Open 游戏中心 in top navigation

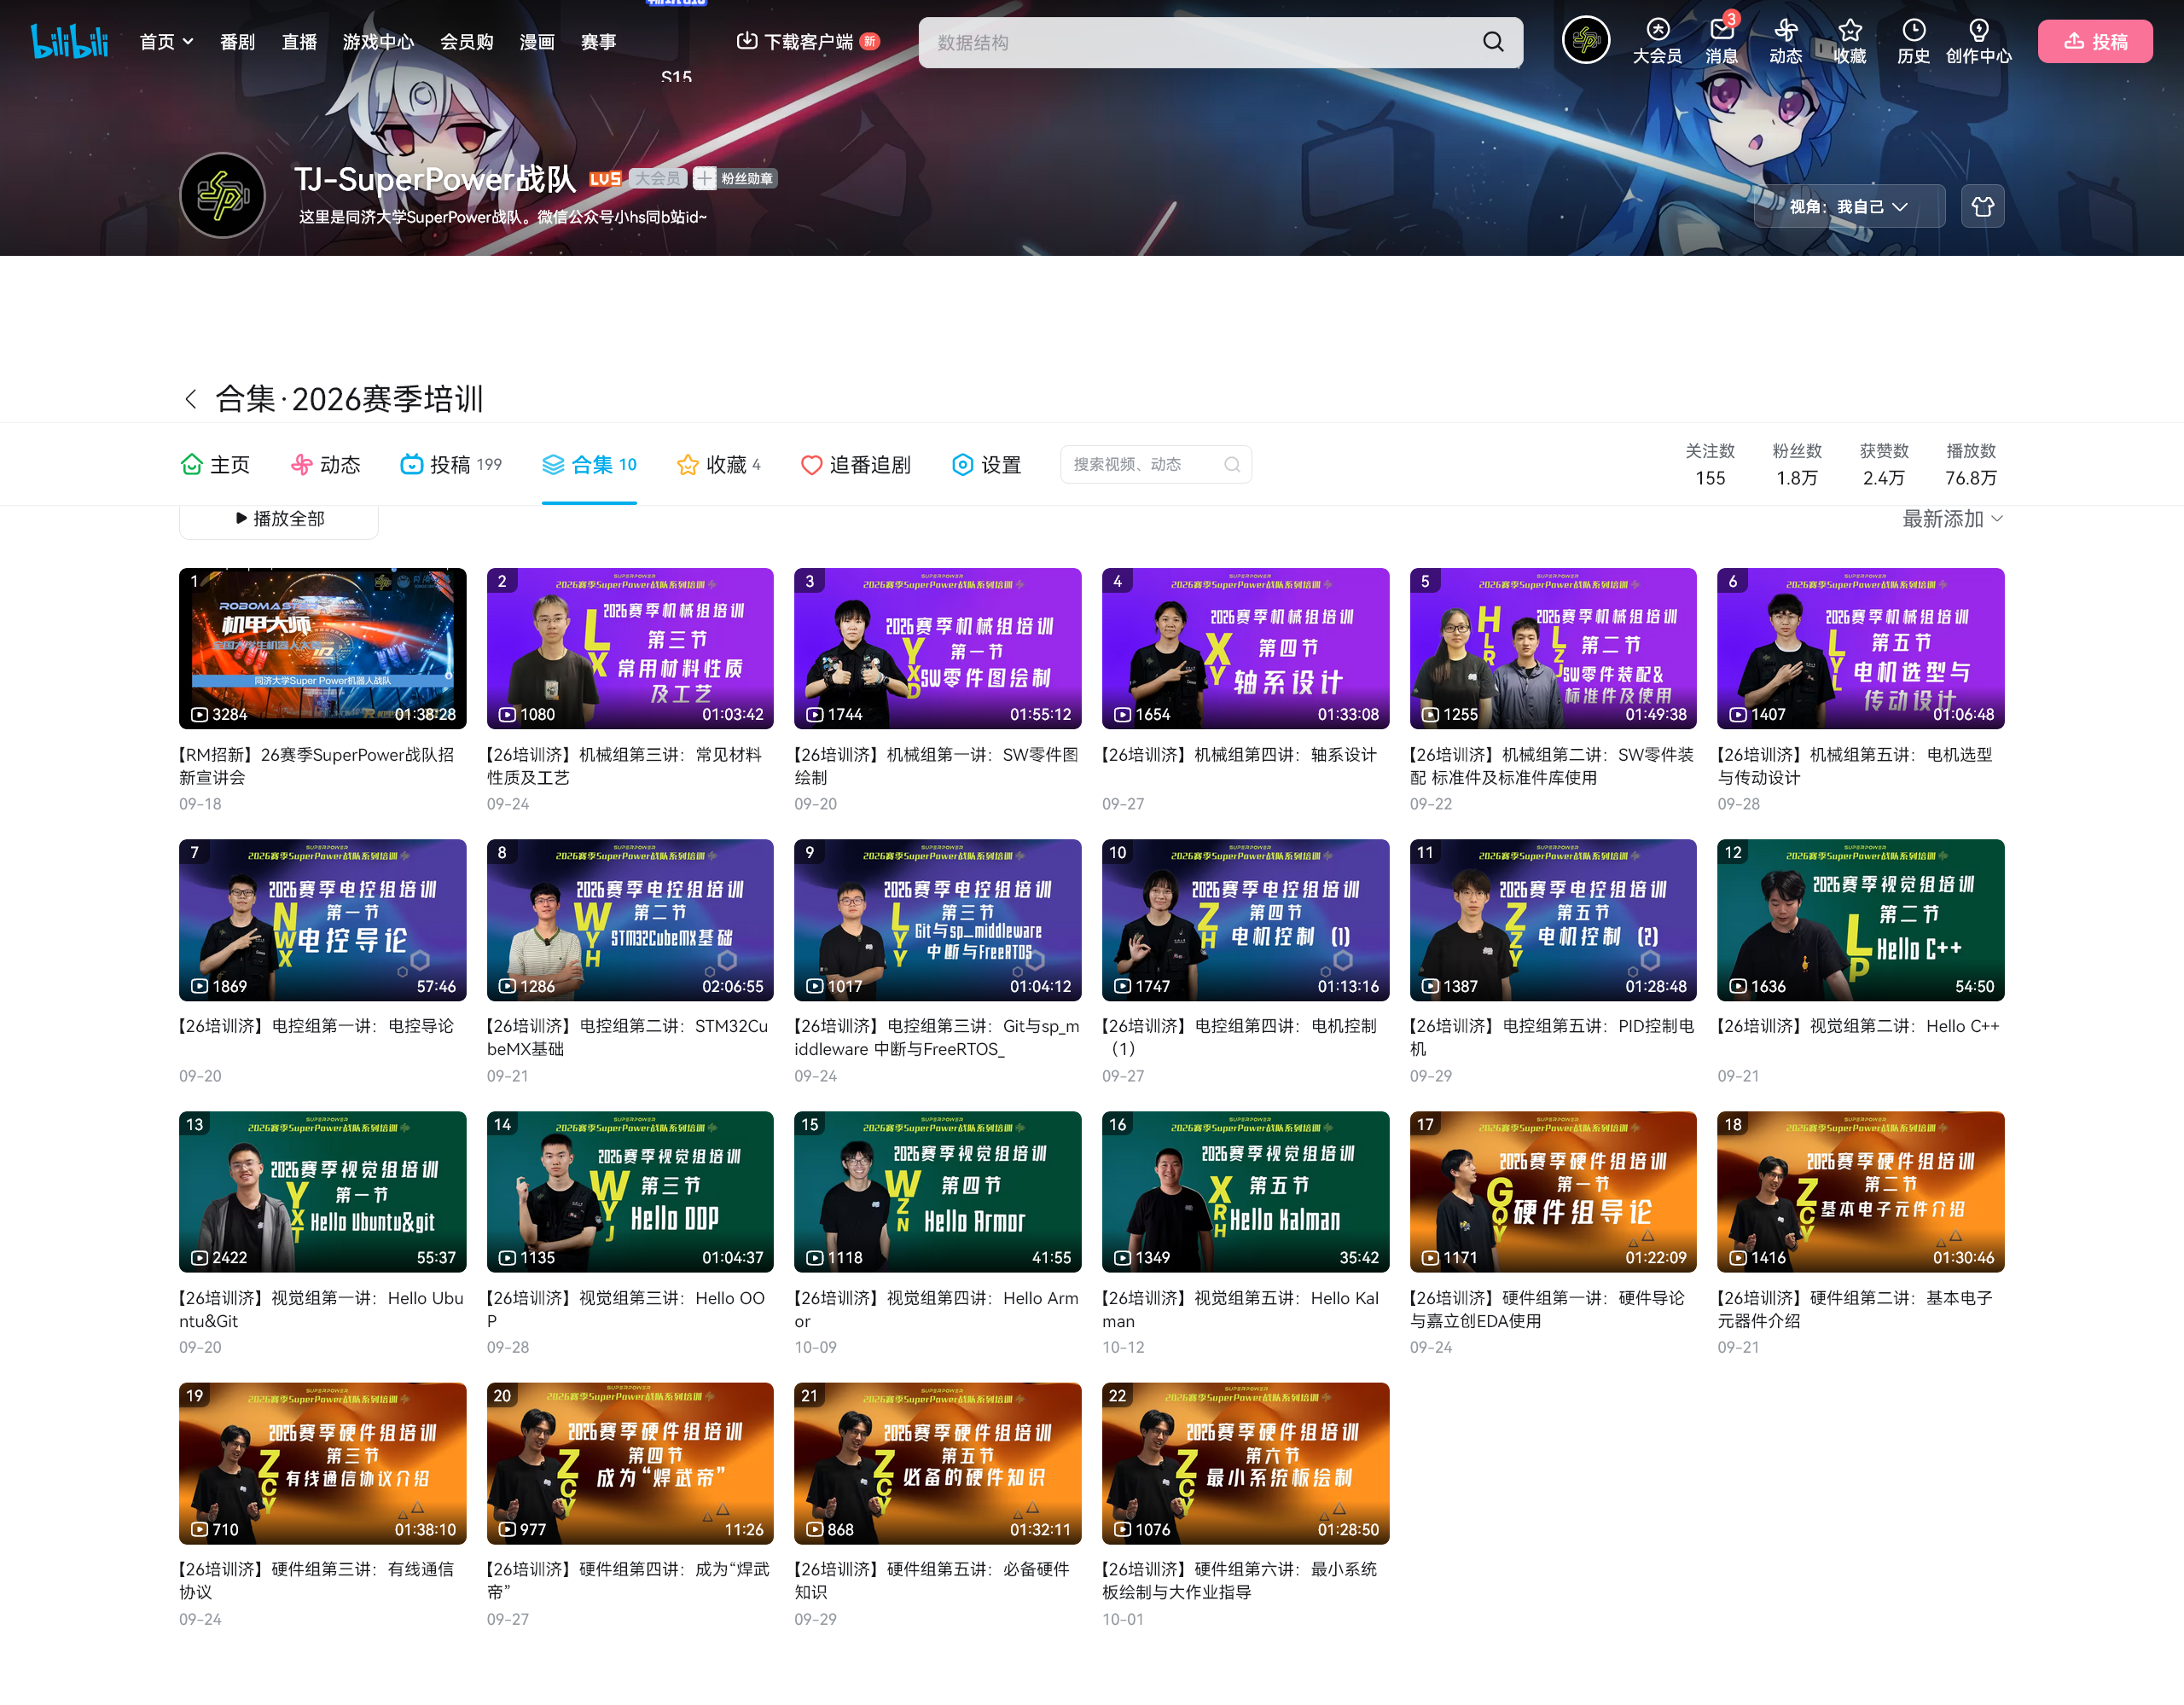[x=378, y=41]
